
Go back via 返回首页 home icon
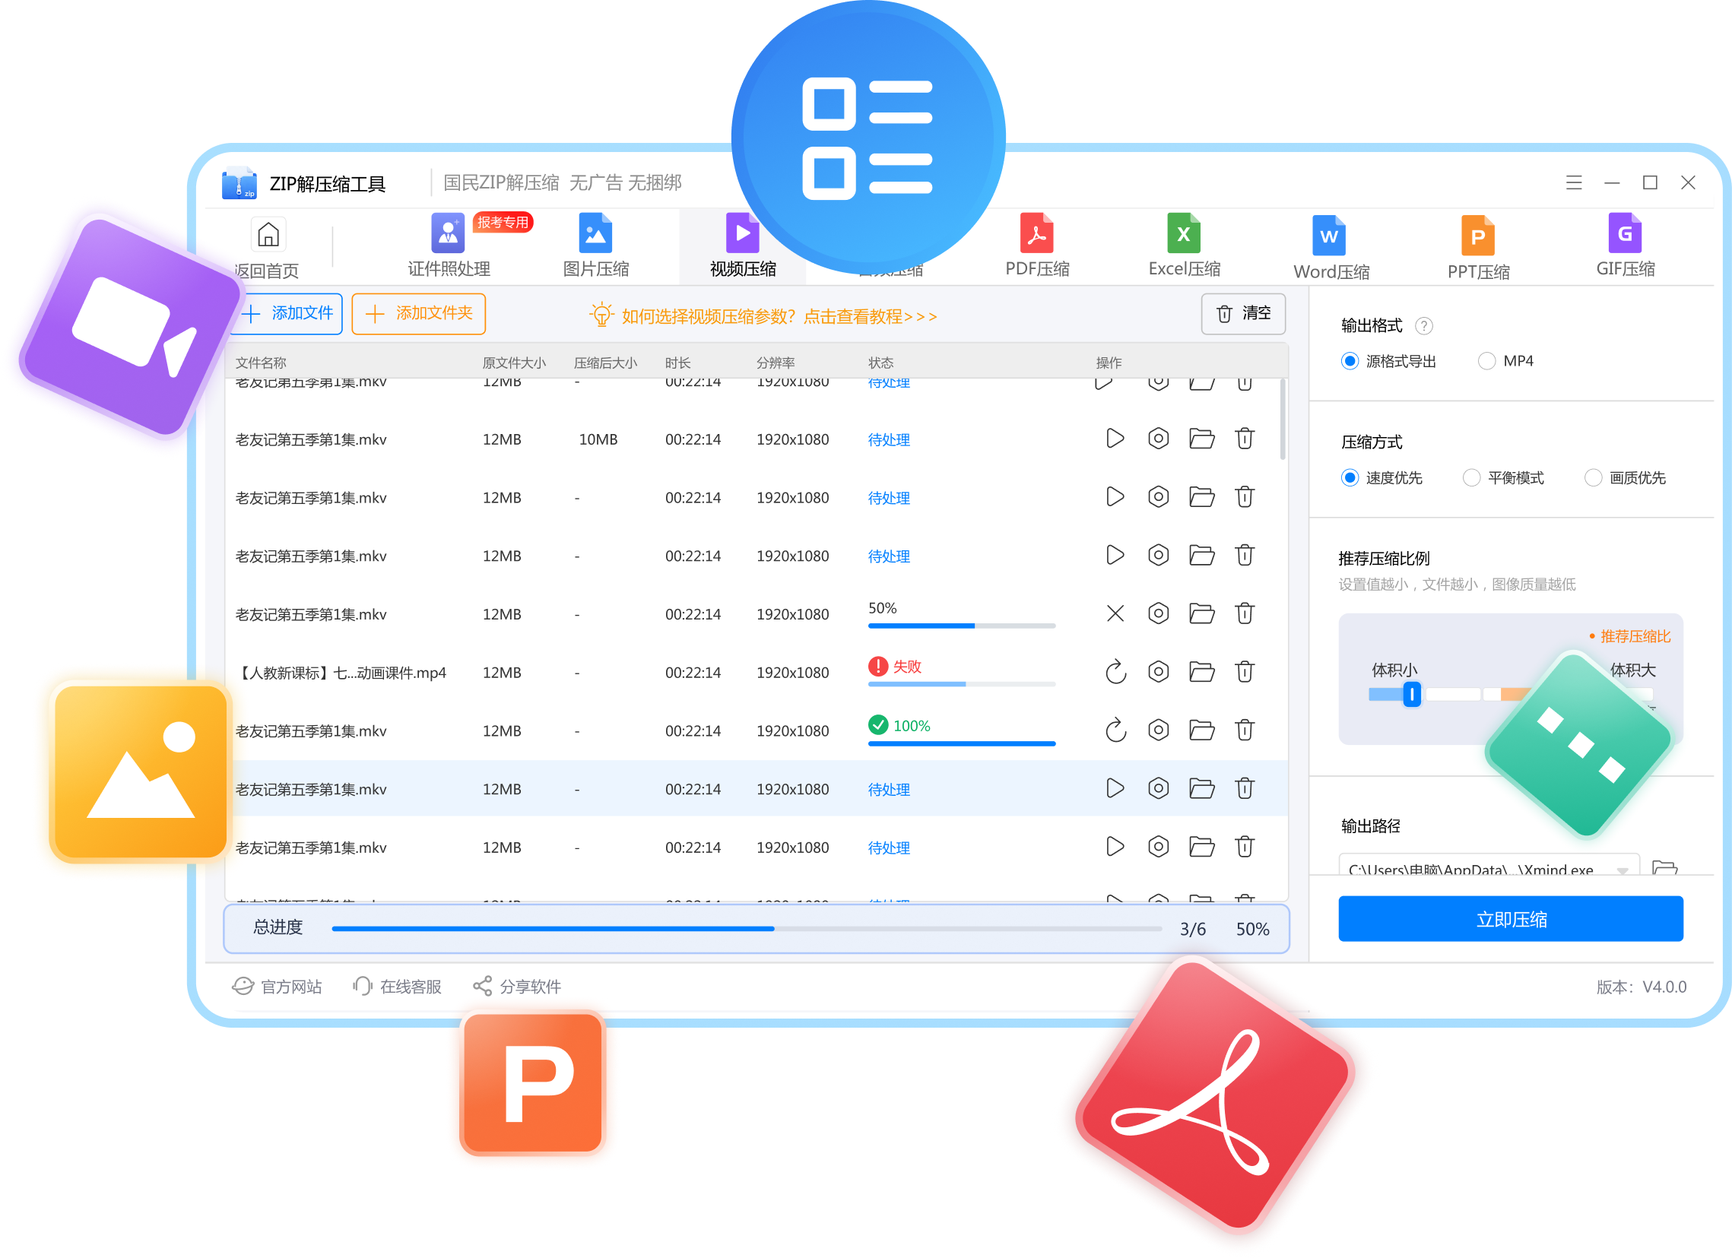(268, 234)
